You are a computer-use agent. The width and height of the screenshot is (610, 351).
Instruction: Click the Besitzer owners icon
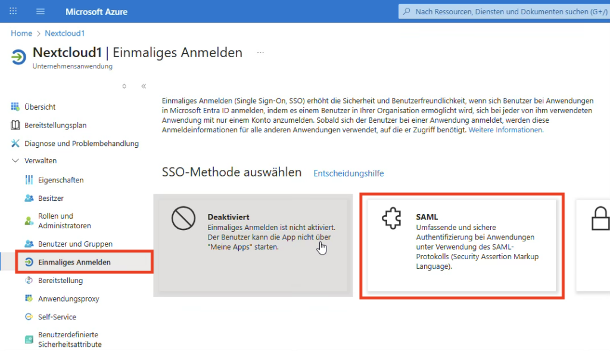(x=29, y=198)
